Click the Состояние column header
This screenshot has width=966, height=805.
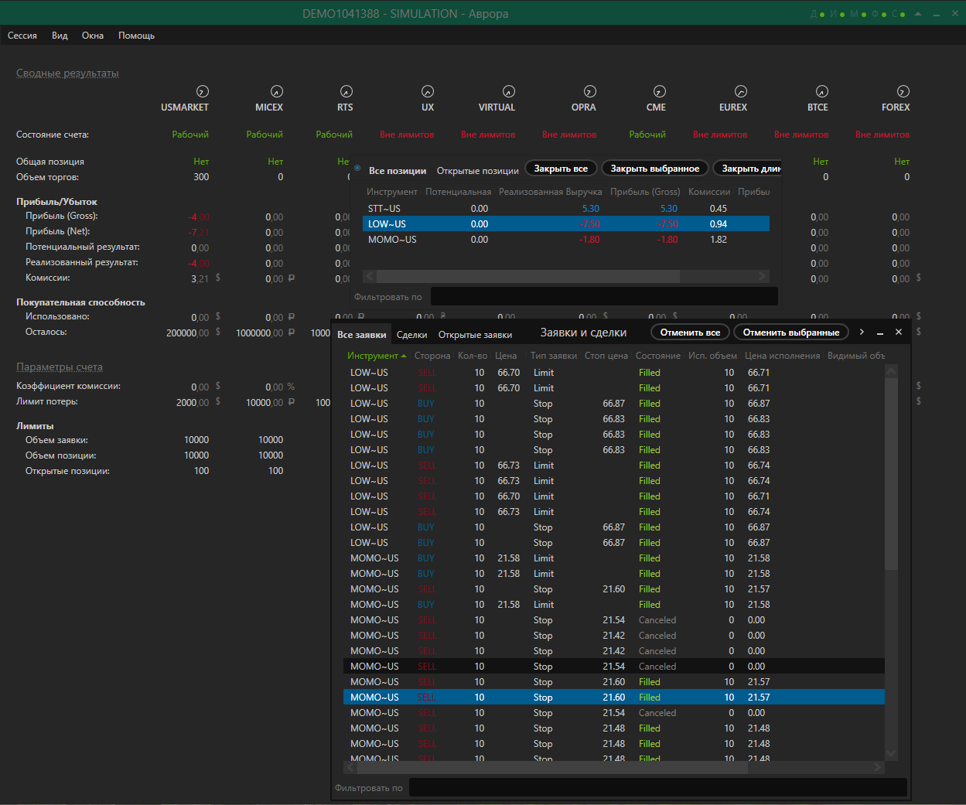coord(658,356)
